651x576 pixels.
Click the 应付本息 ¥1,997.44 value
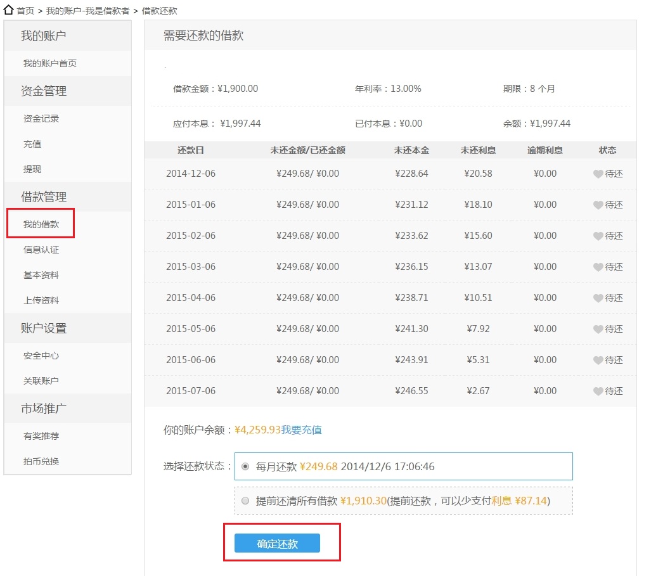tap(240, 124)
